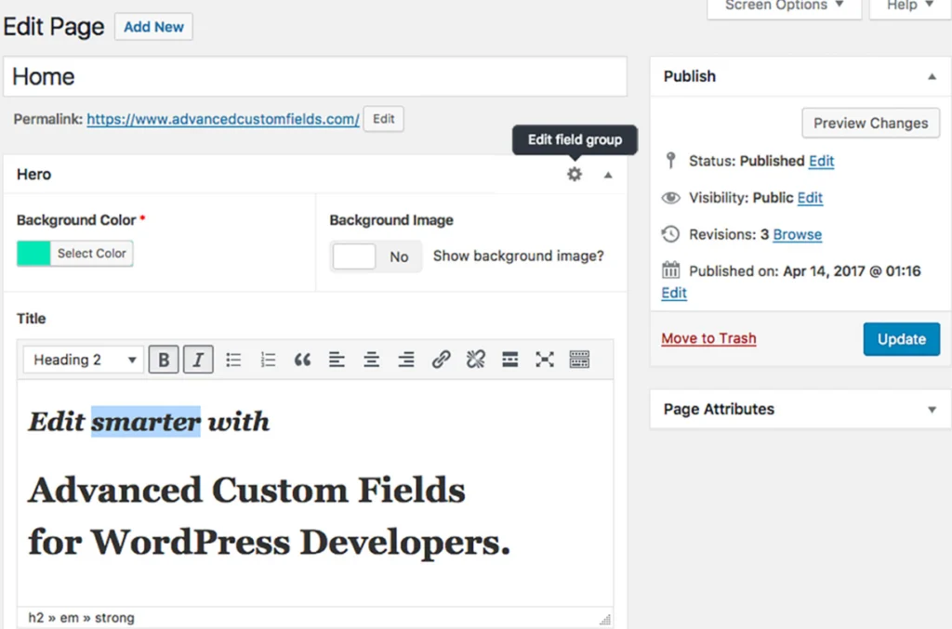This screenshot has height=629, width=952.
Task: Open the Help tab
Action: tap(910, 7)
